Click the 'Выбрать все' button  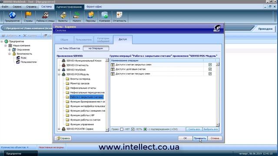[x=211, y=129]
